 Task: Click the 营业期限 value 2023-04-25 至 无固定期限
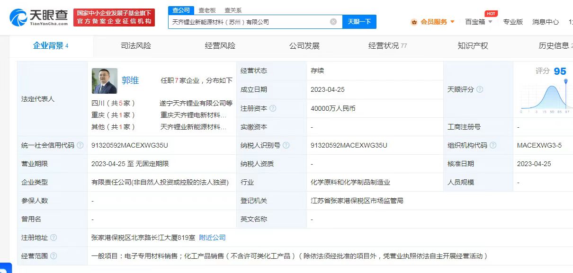[130, 164]
